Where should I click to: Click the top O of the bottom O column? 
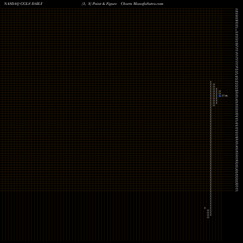coord(208,210)
